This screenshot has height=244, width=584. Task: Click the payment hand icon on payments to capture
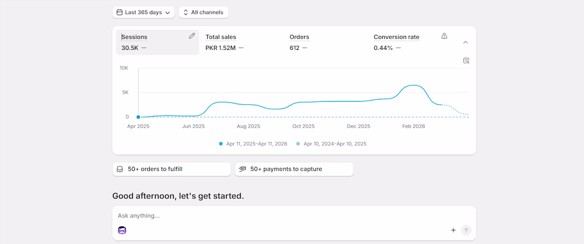coord(243,169)
